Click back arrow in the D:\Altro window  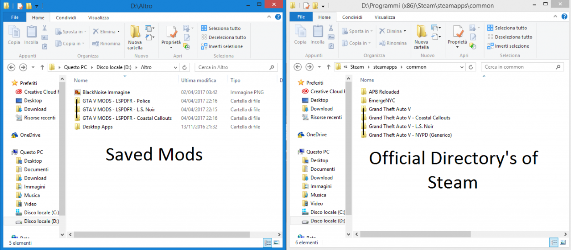pos(12,67)
